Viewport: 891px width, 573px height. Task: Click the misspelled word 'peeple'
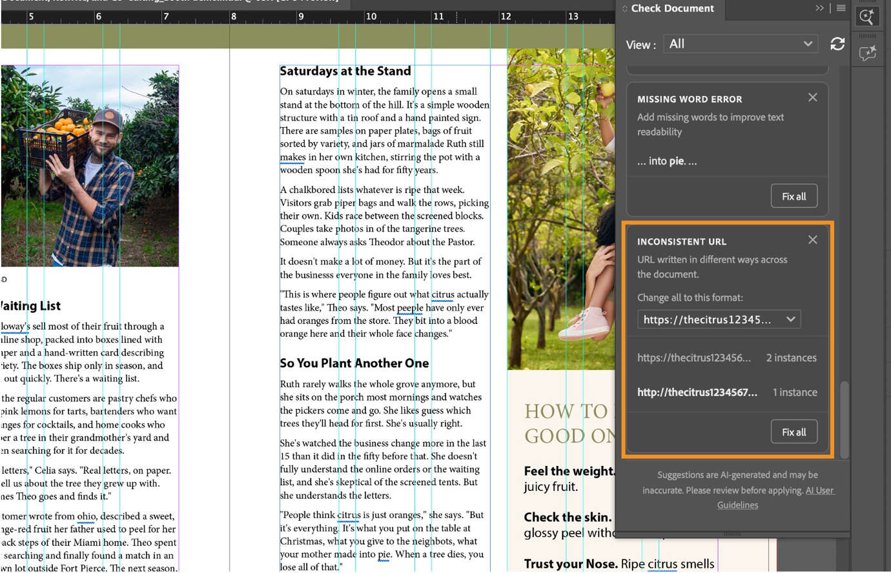coord(410,308)
